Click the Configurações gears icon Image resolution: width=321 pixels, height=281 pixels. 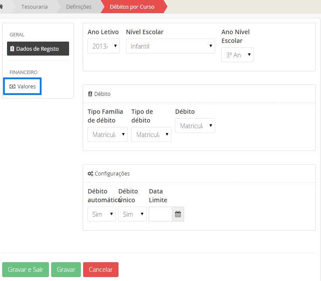pos(90,173)
